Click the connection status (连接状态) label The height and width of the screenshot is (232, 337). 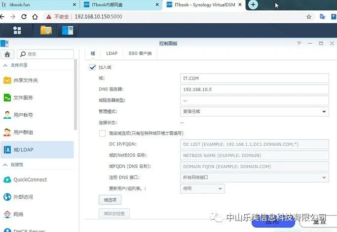(108, 123)
